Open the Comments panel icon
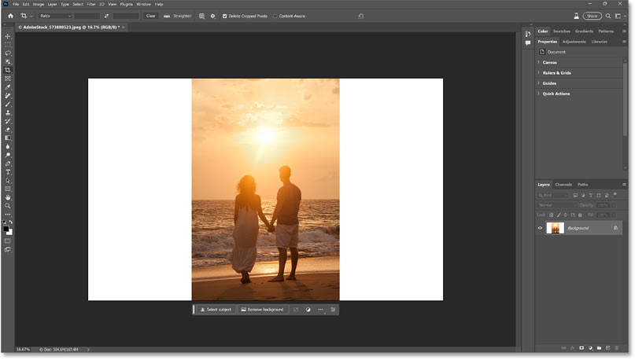Viewport: 635px width, 360px height. (528, 43)
